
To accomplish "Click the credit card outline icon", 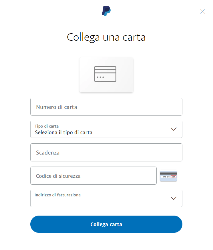I will point(105,74).
